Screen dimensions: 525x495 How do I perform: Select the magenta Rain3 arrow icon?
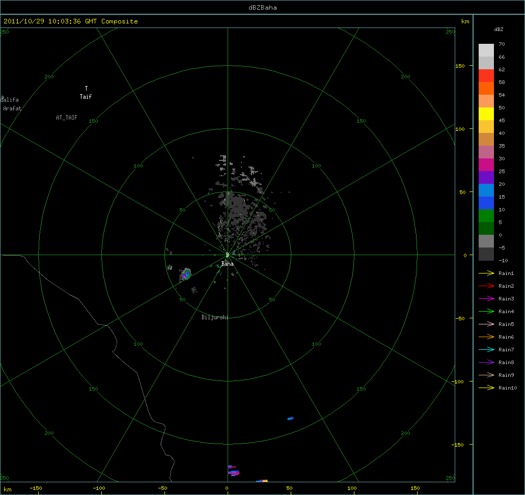click(x=486, y=299)
